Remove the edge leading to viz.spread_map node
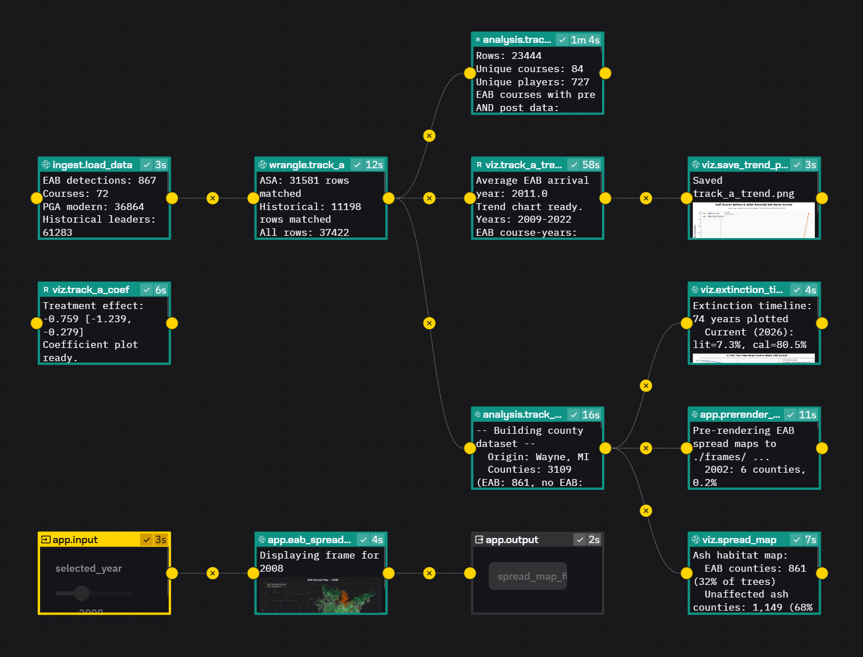 [646, 510]
